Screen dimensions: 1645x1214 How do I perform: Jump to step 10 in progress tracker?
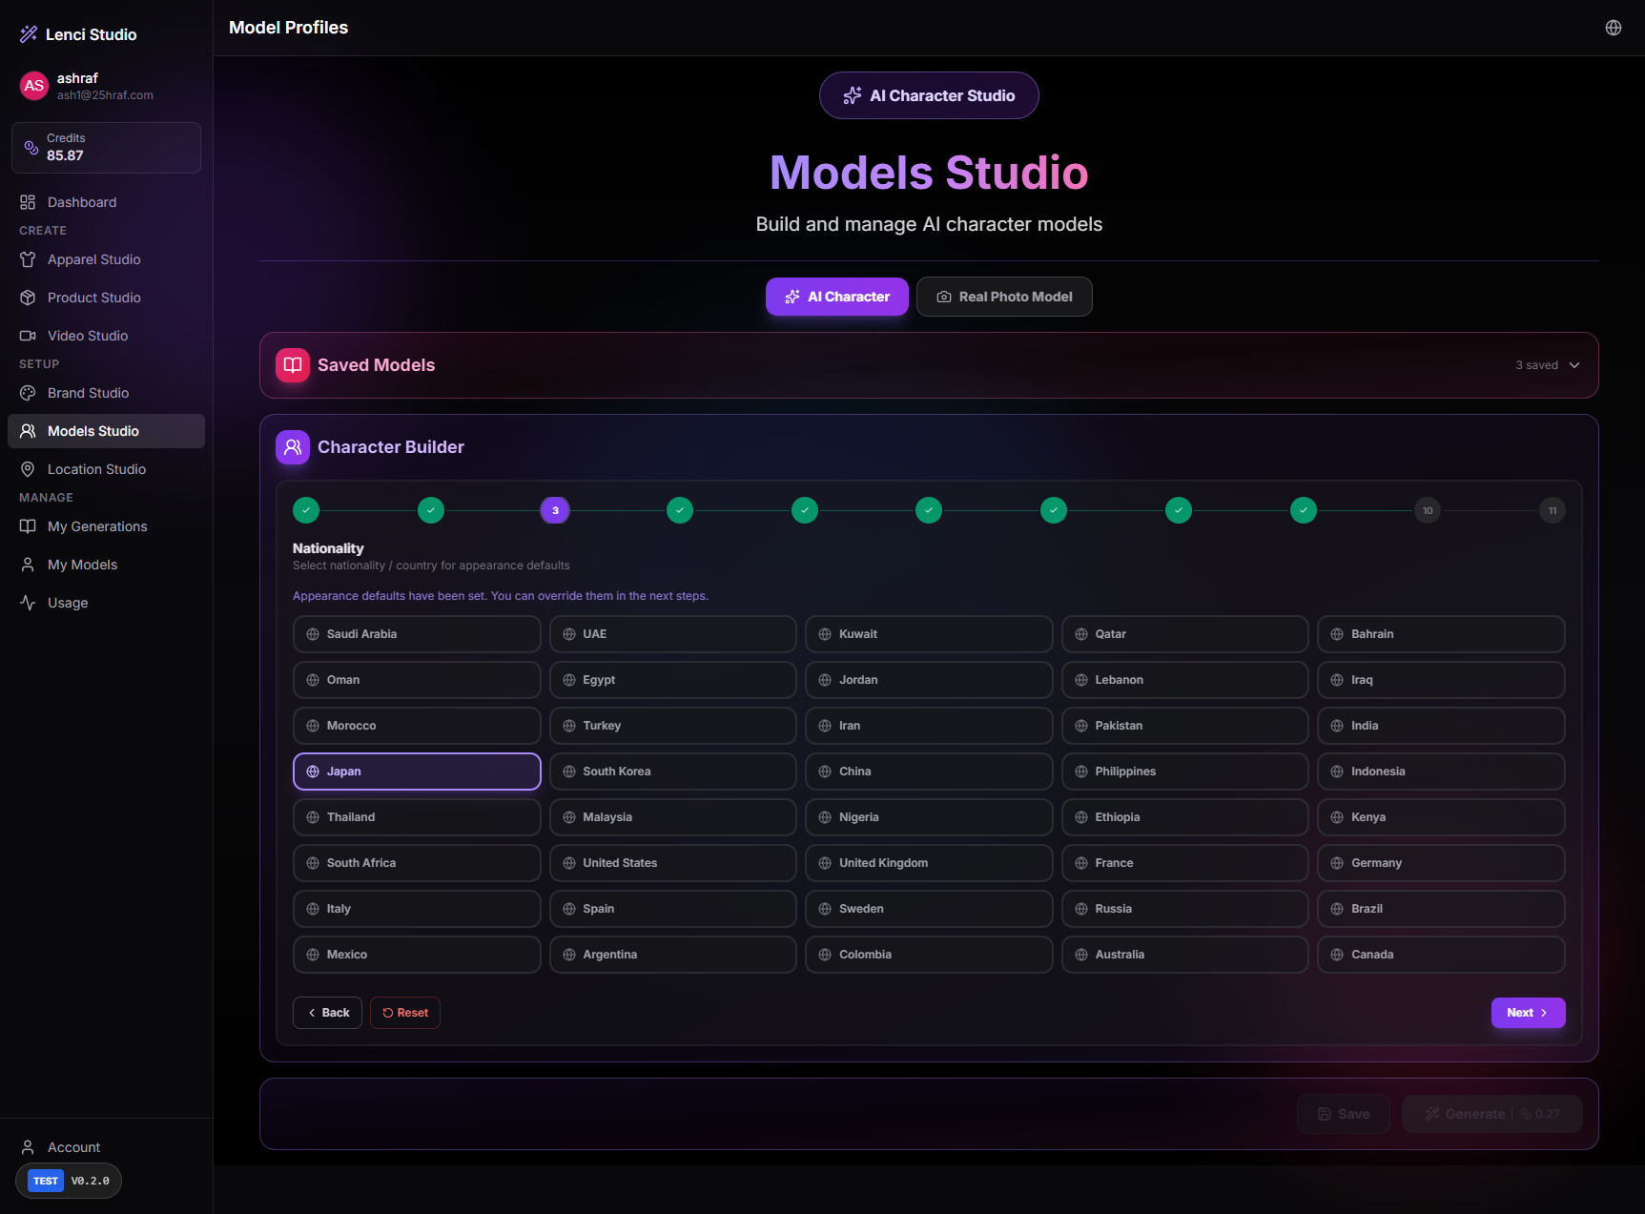tap(1427, 510)
